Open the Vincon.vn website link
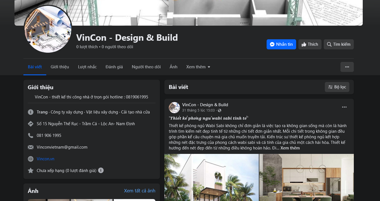This screenshot has height=201, width=380. click(45, 159)
